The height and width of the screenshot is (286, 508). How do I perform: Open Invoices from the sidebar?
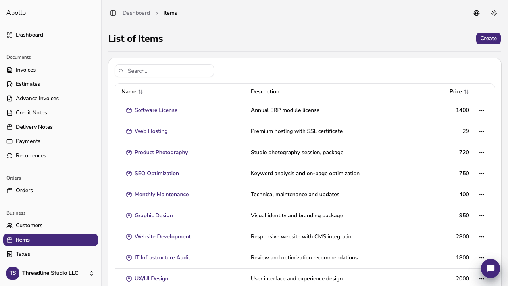point(50,70)
